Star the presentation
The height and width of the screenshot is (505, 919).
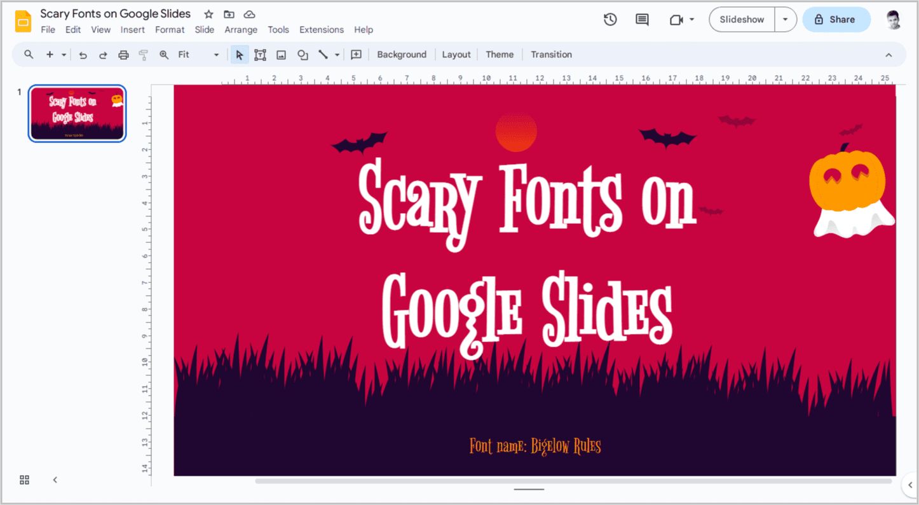point(208,14)
